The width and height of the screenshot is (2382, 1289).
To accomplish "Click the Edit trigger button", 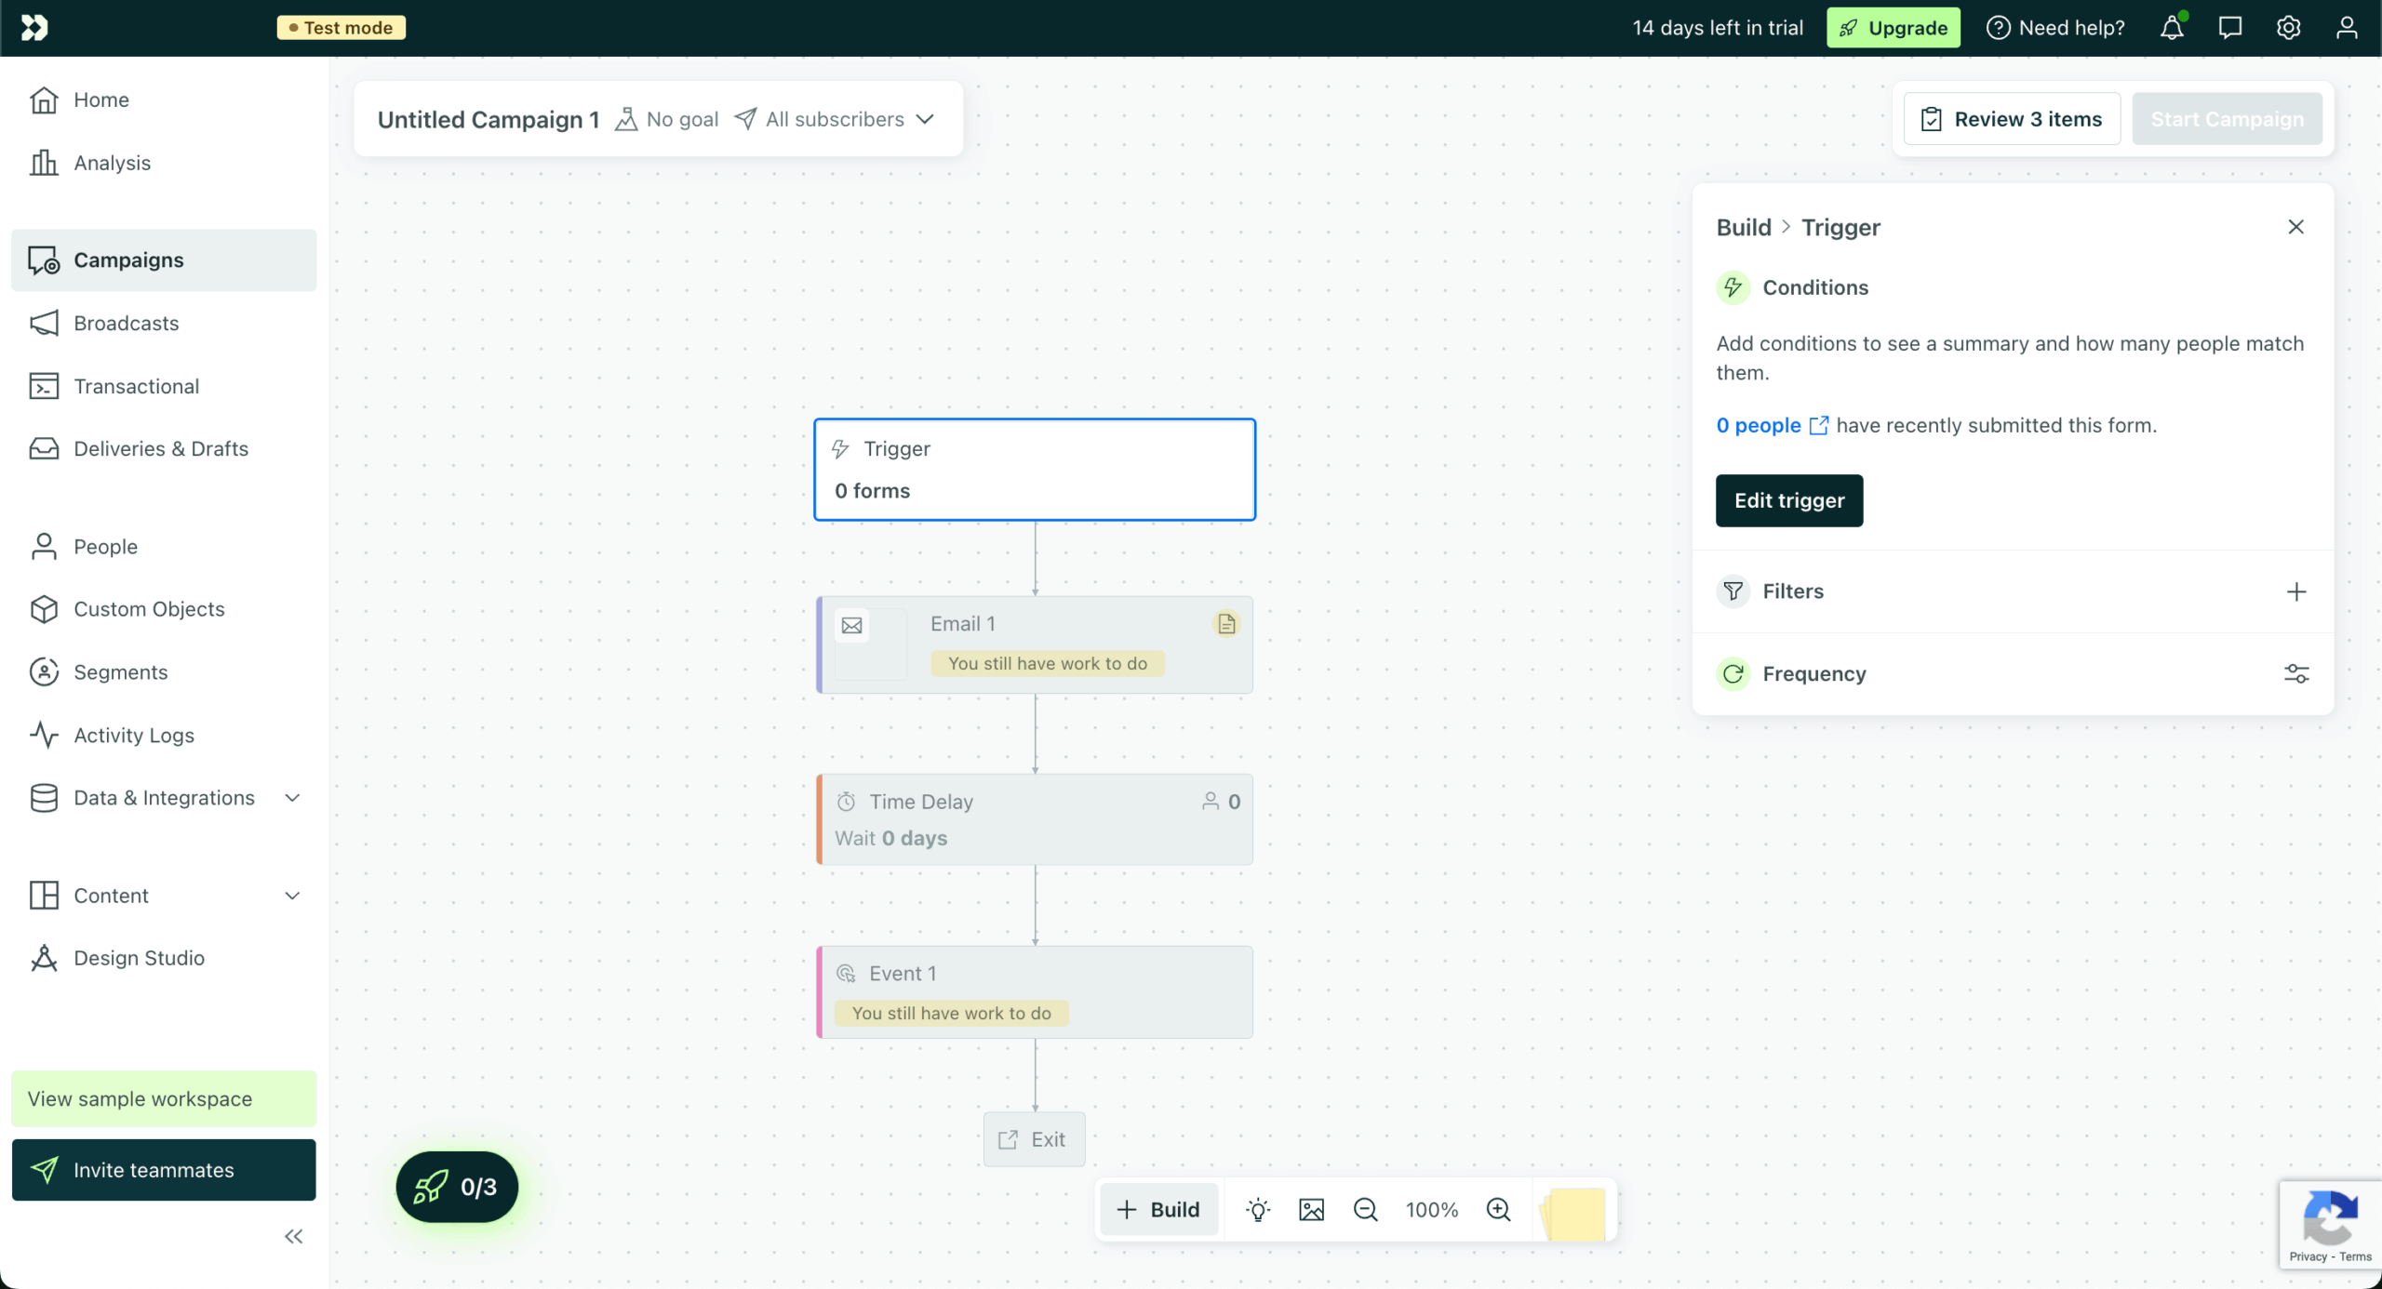I will pos(1788,500).
